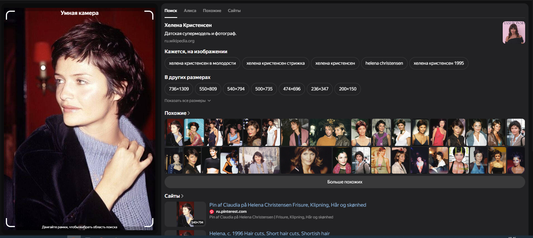Switch to the Сайты tab
533x238 pixels.
pos(234,11)
